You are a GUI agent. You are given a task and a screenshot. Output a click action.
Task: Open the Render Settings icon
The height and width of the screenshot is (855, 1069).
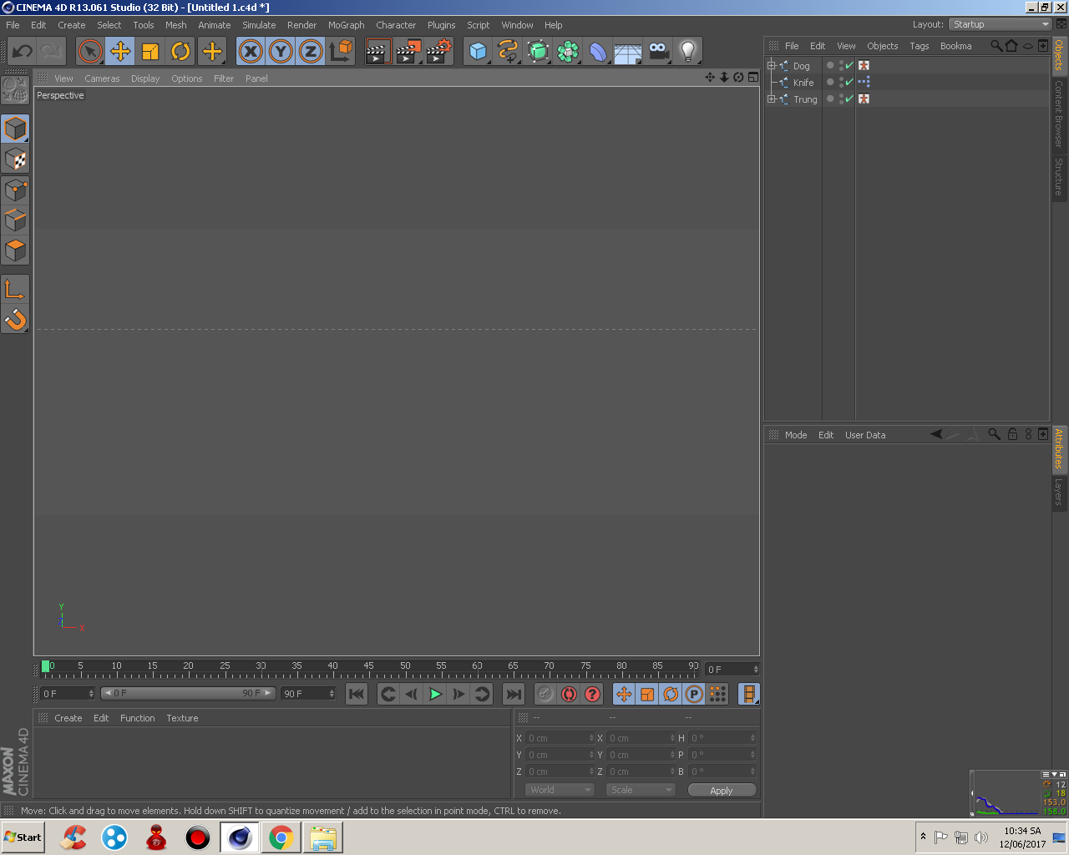pos(438,51)
